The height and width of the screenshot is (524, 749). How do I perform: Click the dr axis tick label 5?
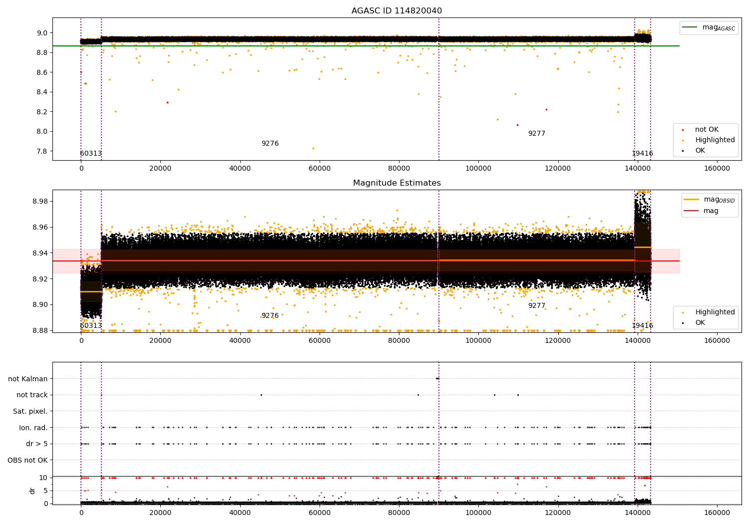tap(46, 491)
